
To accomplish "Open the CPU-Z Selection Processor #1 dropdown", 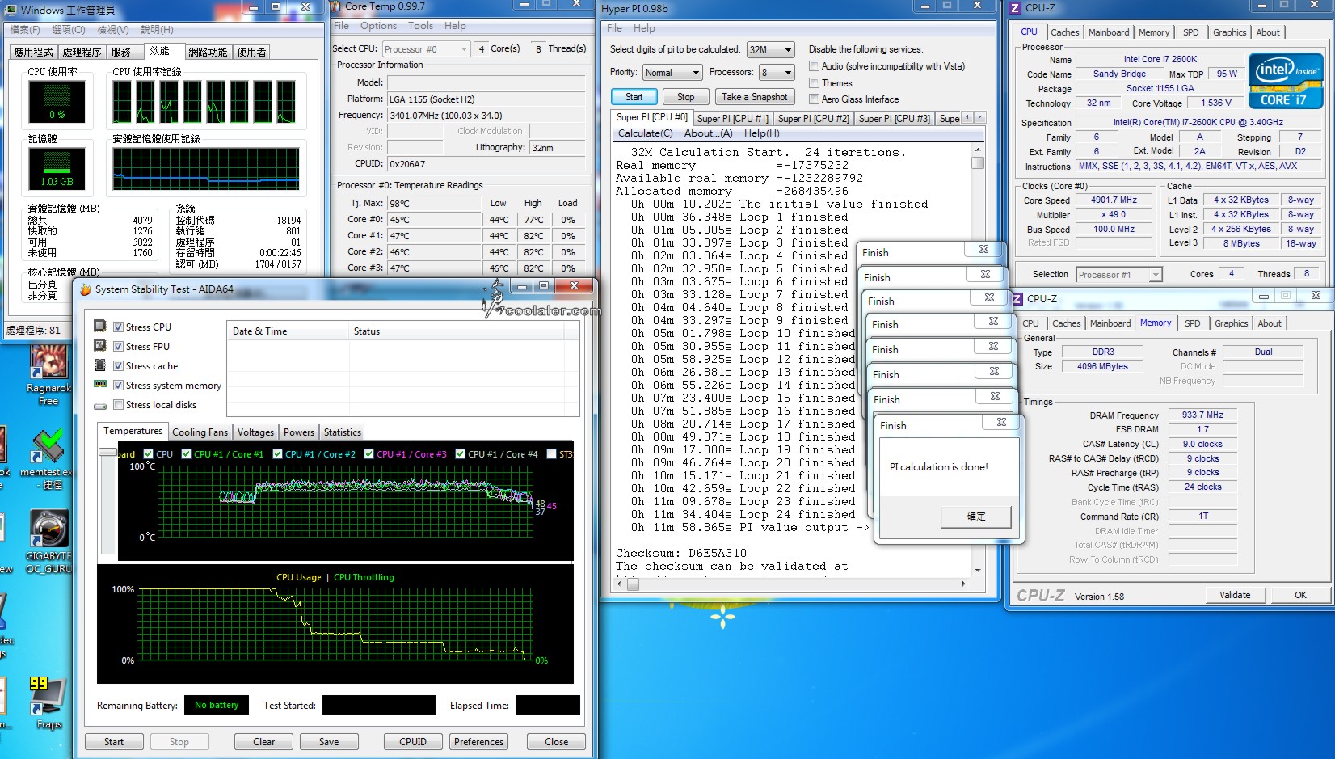I will (1118, 275).
